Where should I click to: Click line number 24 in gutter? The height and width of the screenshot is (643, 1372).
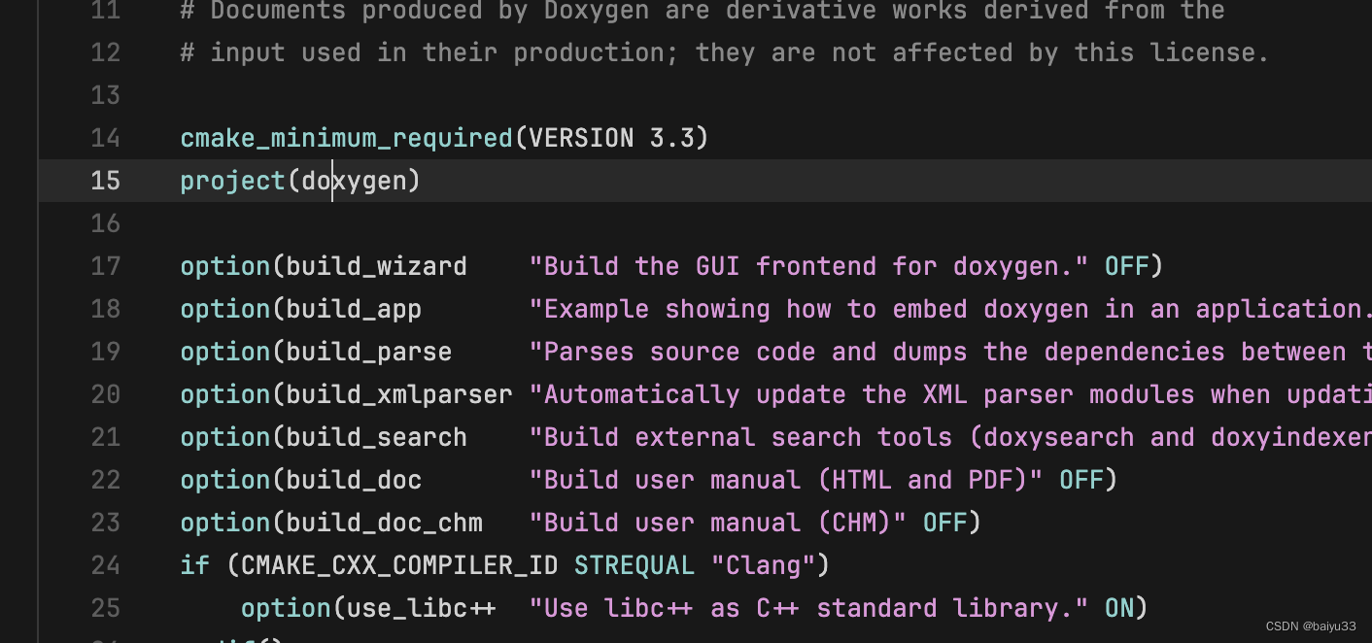click(105, 565)
